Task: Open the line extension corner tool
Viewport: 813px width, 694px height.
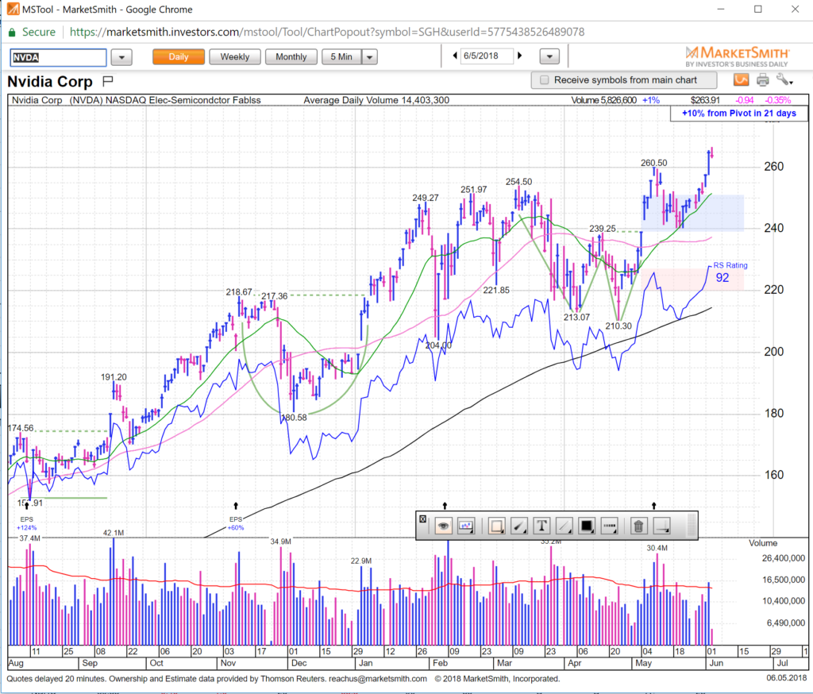Action: coord(661,526)
